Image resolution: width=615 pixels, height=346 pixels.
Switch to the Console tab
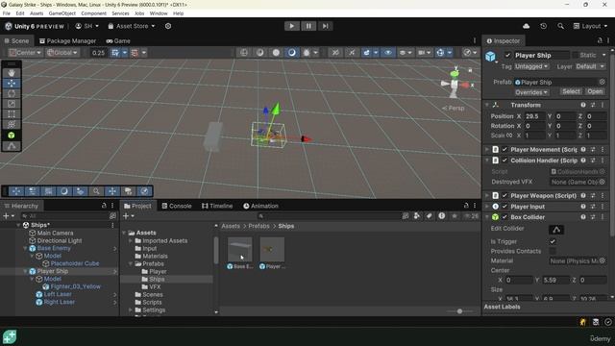click(177, 206)
